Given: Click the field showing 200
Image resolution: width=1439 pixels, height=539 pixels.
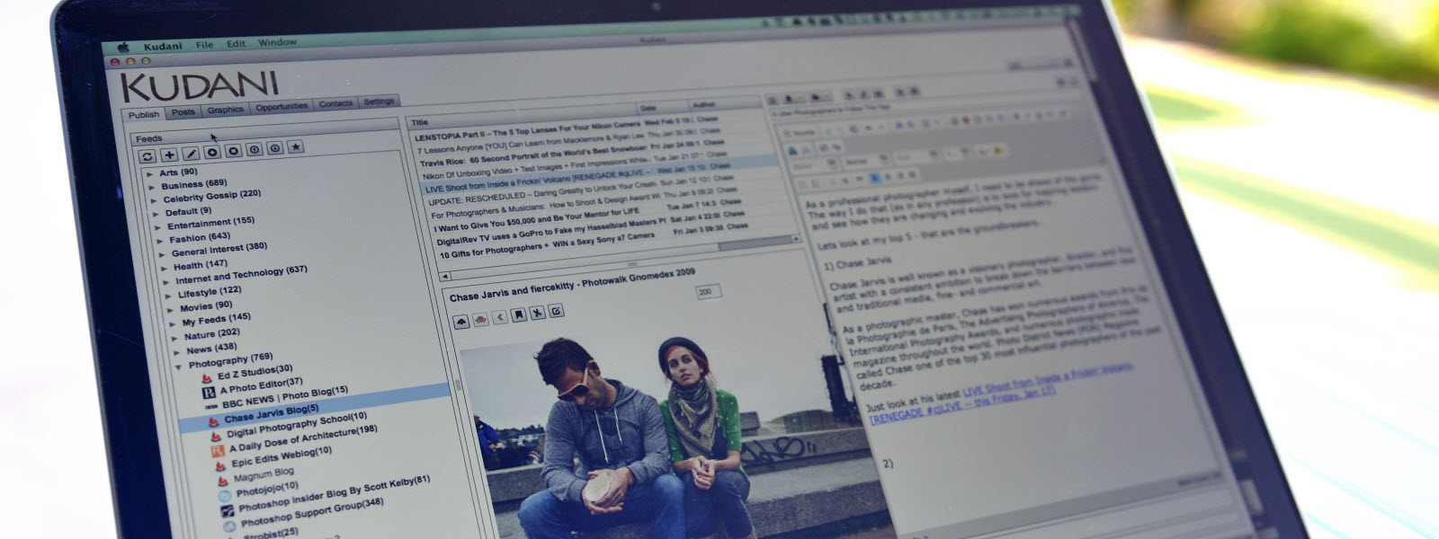Looking at the screenshot, I should (709, 292).
